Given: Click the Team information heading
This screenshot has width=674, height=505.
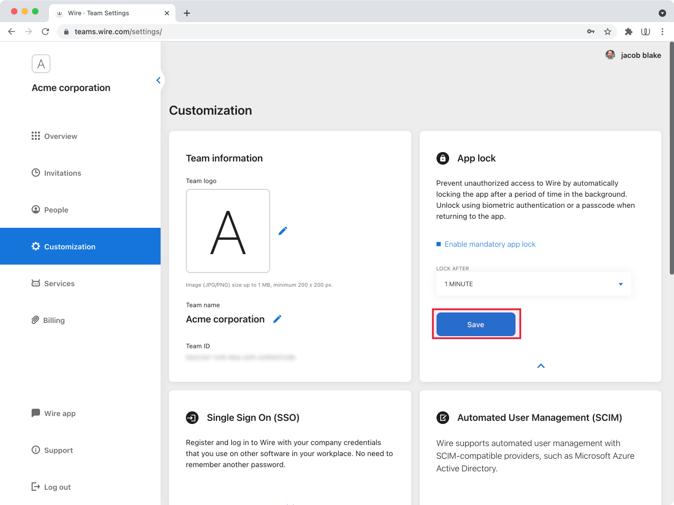Looking at the screenshot, I should click(224, 158).
